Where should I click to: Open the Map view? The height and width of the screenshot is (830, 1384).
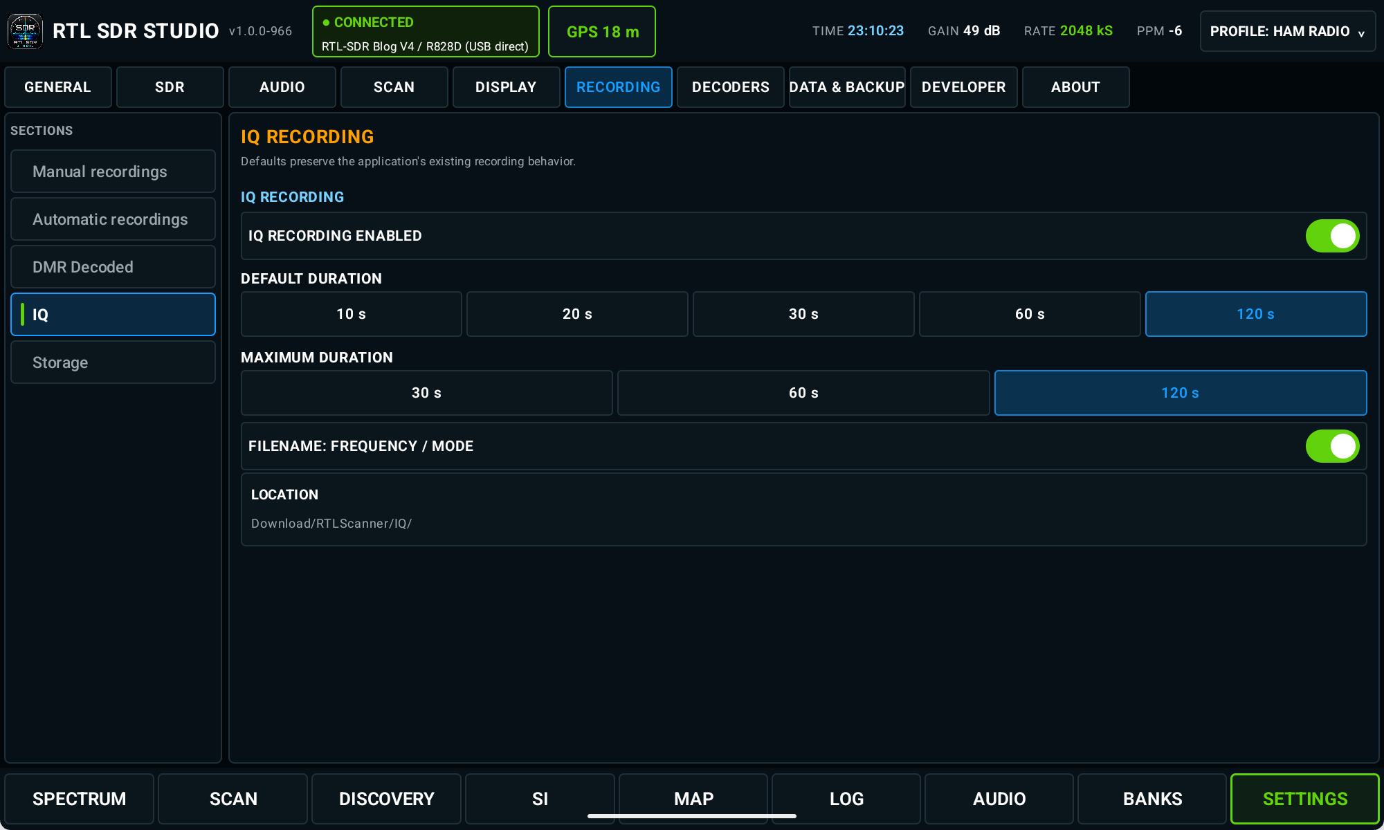693,799
